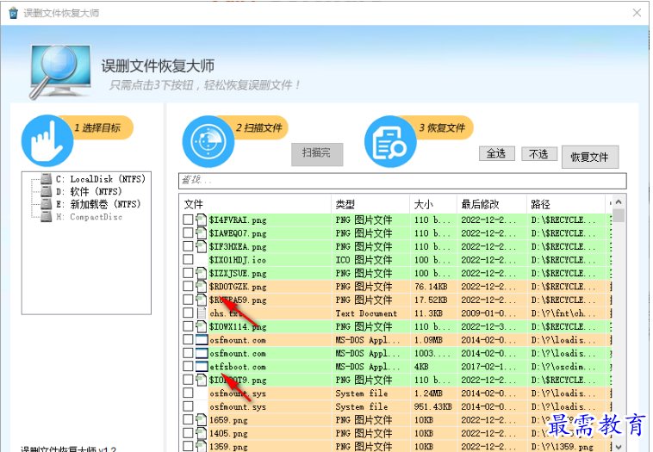Screen dimensions: 653x452
Task: Click the text document icon of chs.txt
Action: click(x=202, y=313)
